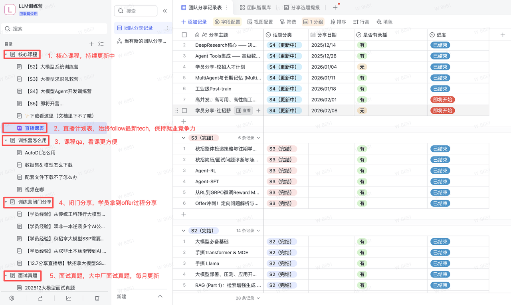511x305 pixels.
Task: Add a new column with header plus icon
Action: click(x=503, y=35)
